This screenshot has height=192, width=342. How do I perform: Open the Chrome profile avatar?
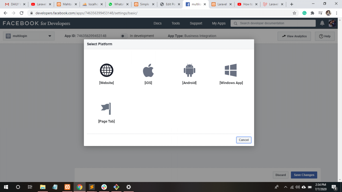click(x=328, y=13)
